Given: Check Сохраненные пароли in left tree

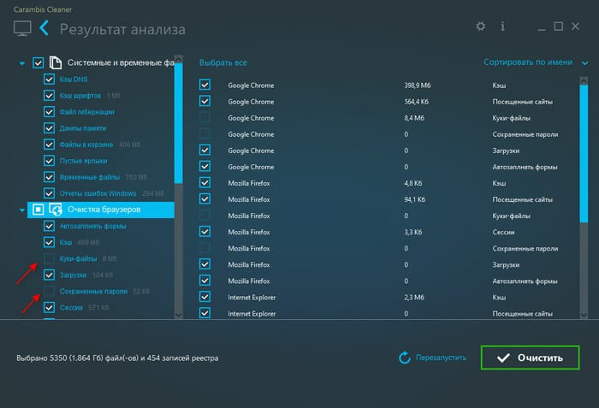Looking at the screenshot, I should click(x=49, y=291).
